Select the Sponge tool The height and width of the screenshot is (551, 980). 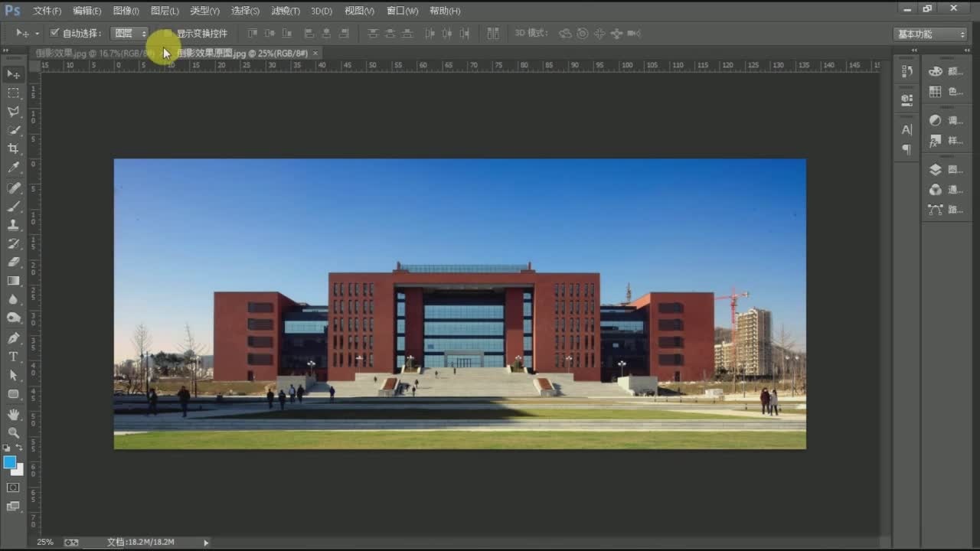14,318
